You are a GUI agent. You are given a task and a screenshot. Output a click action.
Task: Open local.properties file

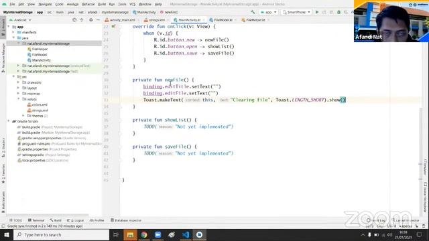[x=43, y=161]
